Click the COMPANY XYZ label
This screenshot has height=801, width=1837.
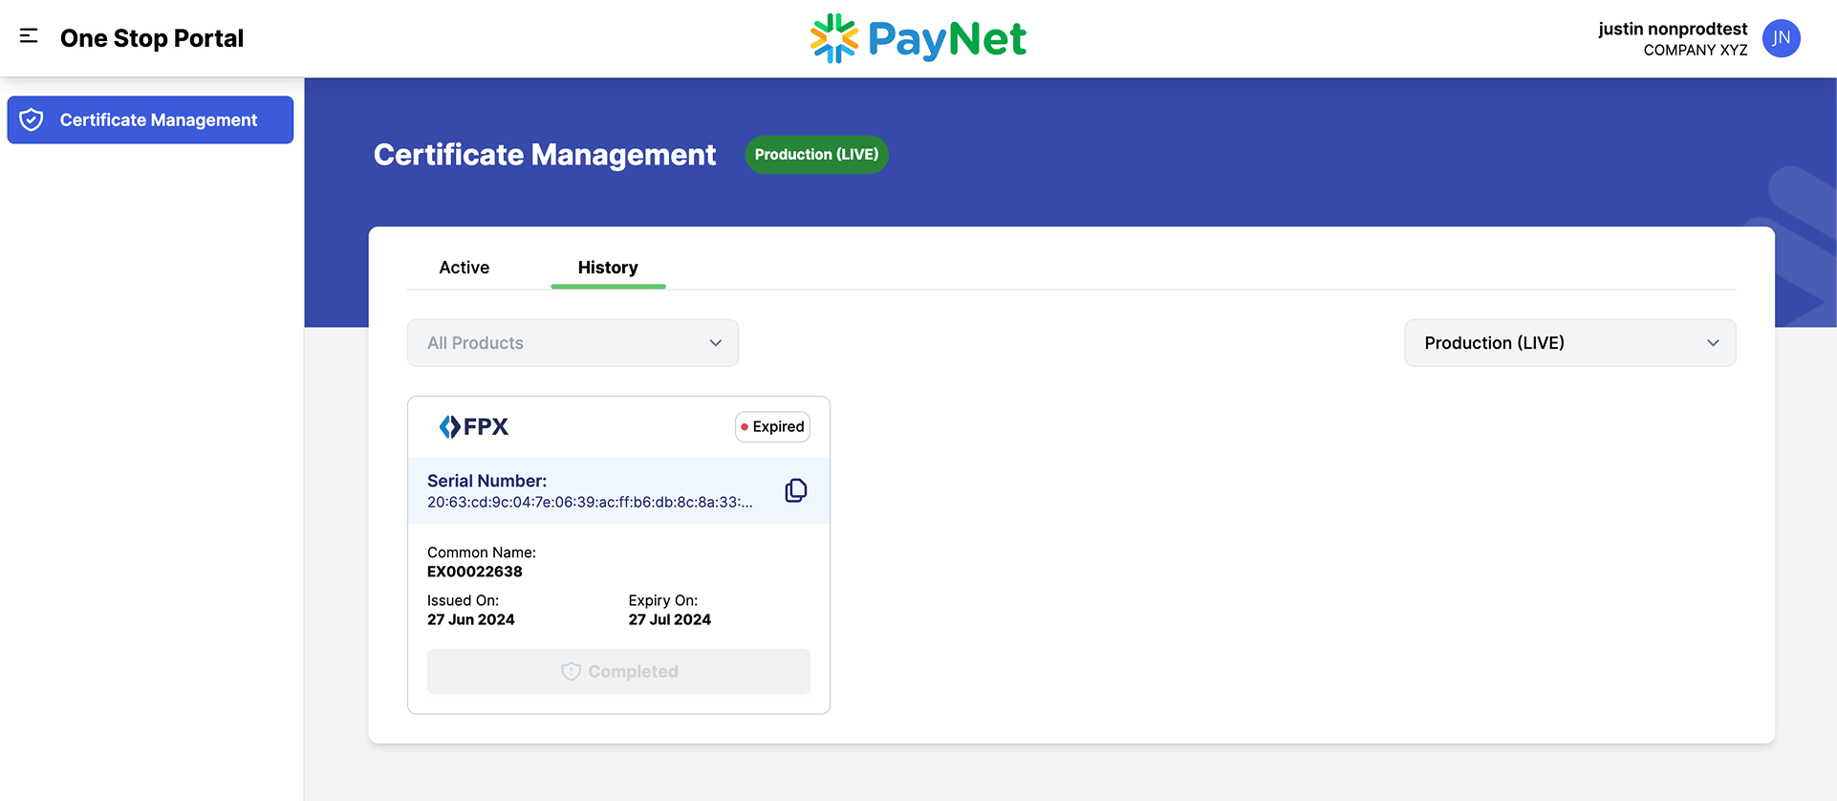tap(1696, 50)
